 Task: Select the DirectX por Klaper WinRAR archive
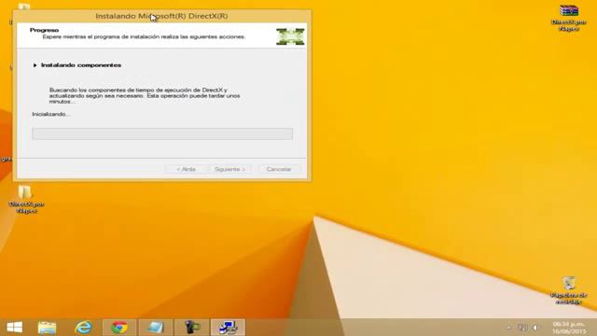coord(569,18)
